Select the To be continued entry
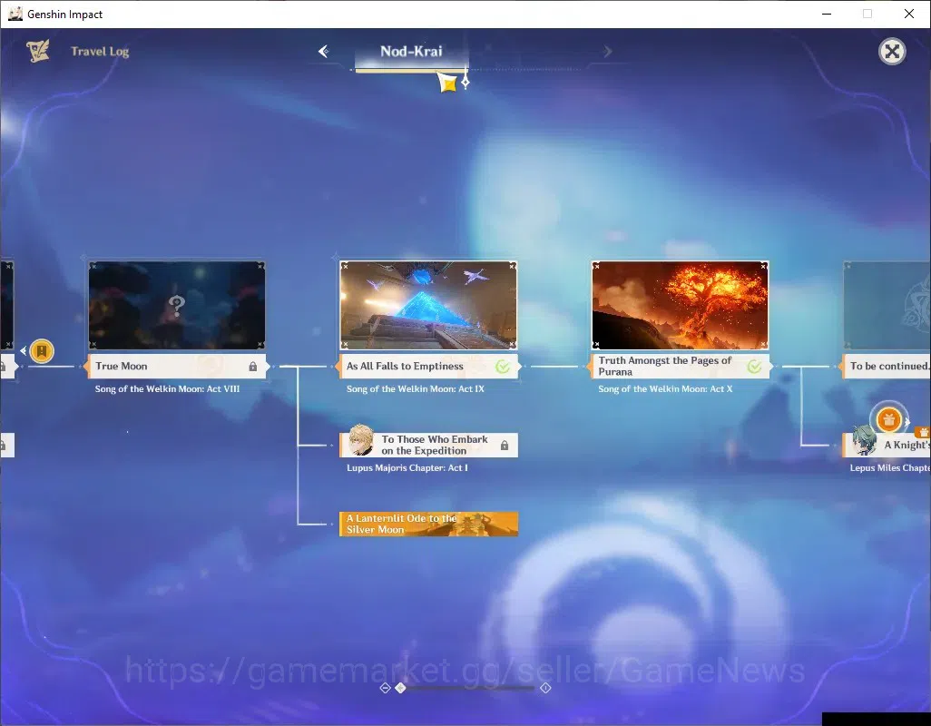 [887, 367]
